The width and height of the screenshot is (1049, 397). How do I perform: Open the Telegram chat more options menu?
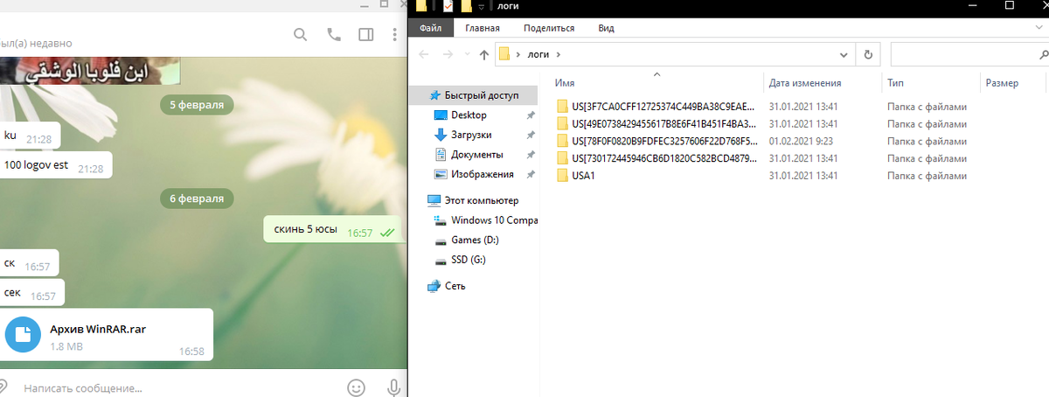click(x=395, y=35)
